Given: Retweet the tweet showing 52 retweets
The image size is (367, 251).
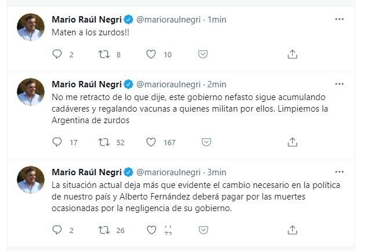Looking at the screenshot, I should tap(106, 142).
